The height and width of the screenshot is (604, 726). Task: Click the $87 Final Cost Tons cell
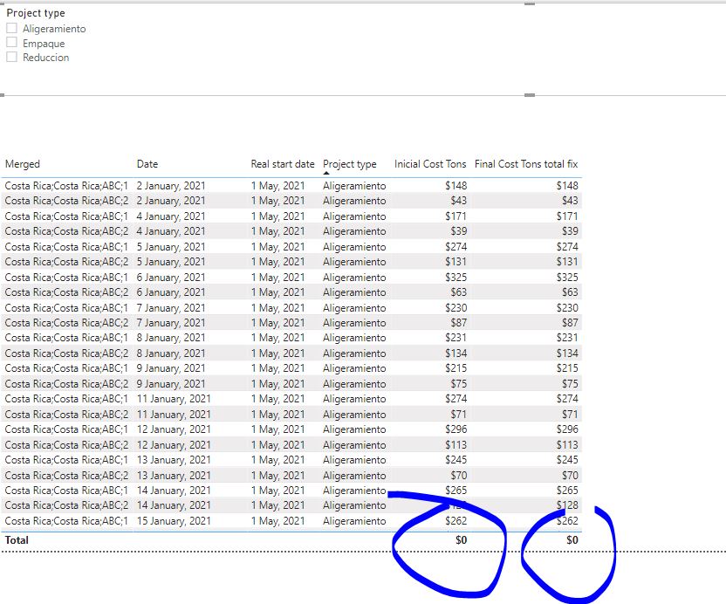570,323
